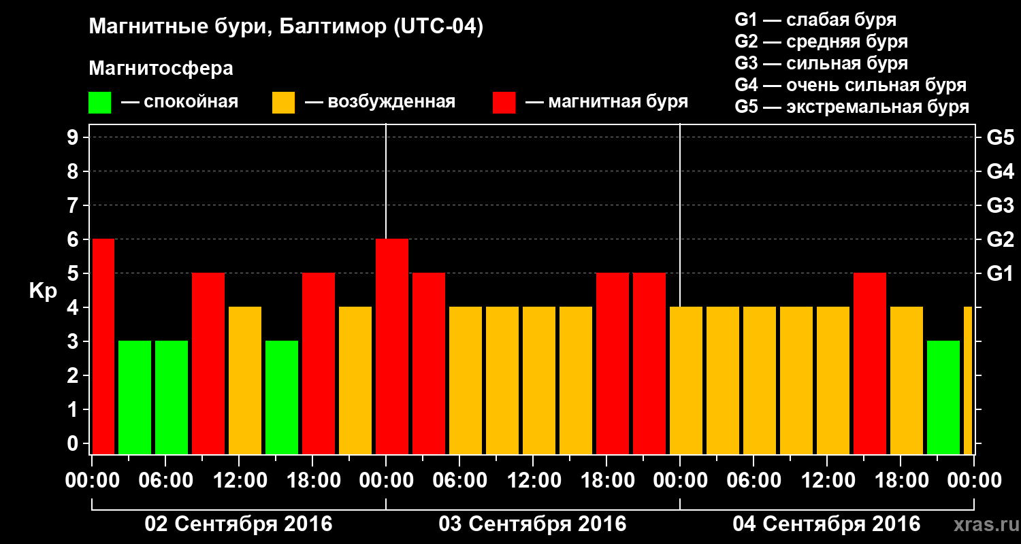The width and height of the screenshot is (1021, 544).
Task: Click the 'G2' right-axis tick label
Action: click(1000, 239)
